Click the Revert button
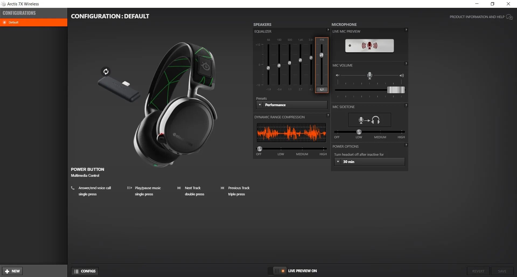The width and height of the screenshot is (517, 277). tap(478, 271)
